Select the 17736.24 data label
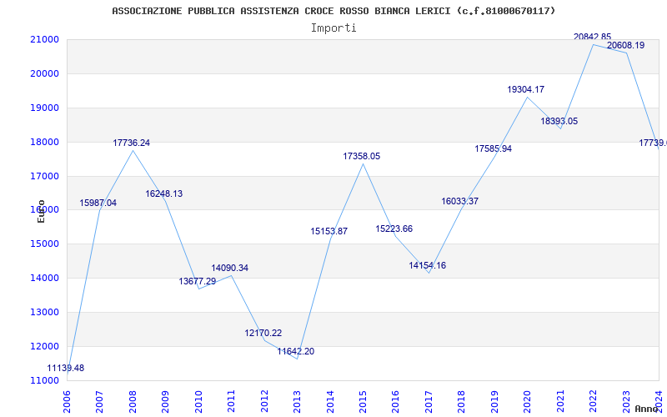This screenshot has width=667, height=417. point(132,143)
